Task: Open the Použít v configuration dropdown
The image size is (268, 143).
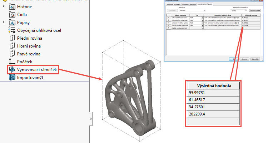Action: coord(193,10)
